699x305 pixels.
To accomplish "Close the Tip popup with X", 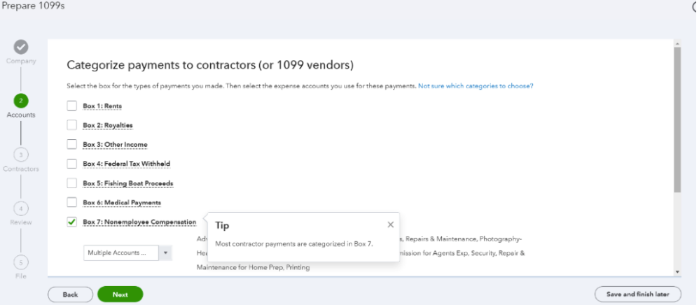I will tap(390, 225).
